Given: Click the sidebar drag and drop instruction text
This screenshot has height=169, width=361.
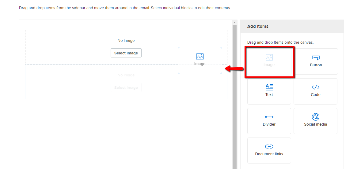Looking at the screenshot, I should coord(280,42).
